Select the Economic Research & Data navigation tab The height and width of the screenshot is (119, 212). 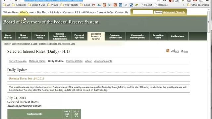[96, 36]
